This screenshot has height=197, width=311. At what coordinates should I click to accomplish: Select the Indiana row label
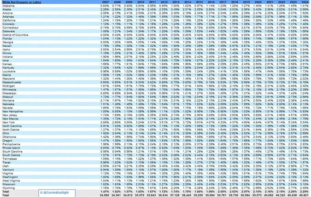(7, 57)
